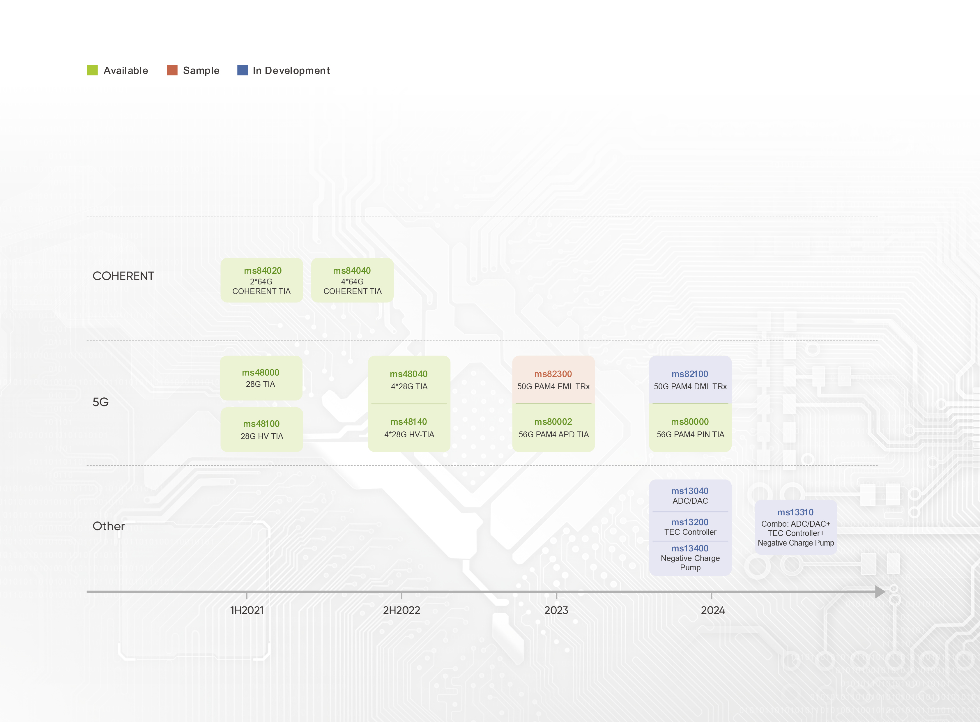Click the '4*28G TIA' description
Screen dimensions: 980x722
point(409,386)
